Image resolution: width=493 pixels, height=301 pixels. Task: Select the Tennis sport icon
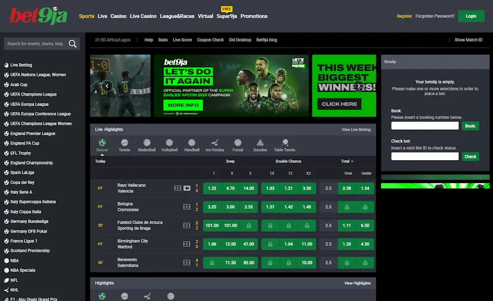(x=124, y=145)
